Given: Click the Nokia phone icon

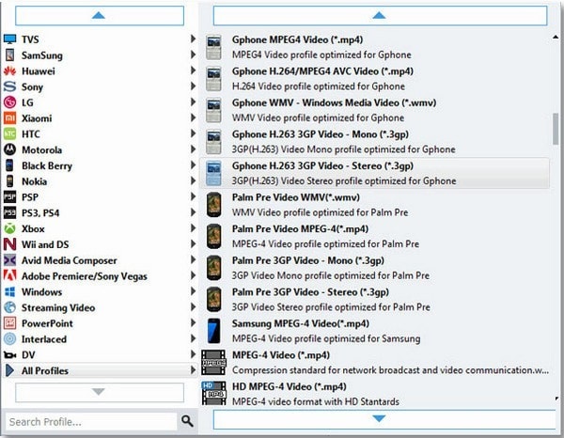Looking at the screenshot, I should coord(9,181).
